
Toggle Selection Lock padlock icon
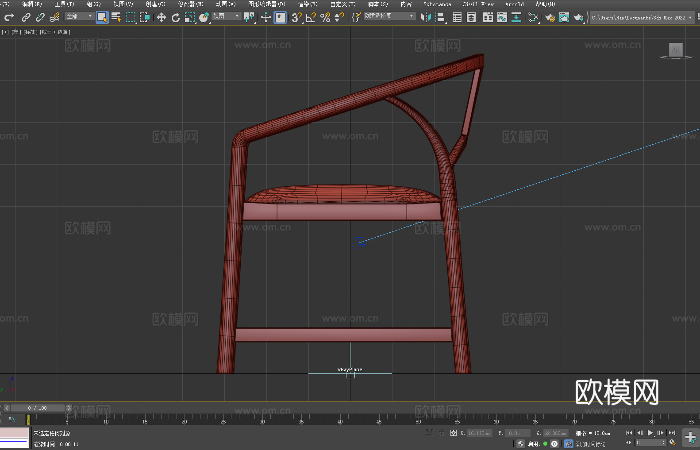pyautogui.click(x=442, y=433)
